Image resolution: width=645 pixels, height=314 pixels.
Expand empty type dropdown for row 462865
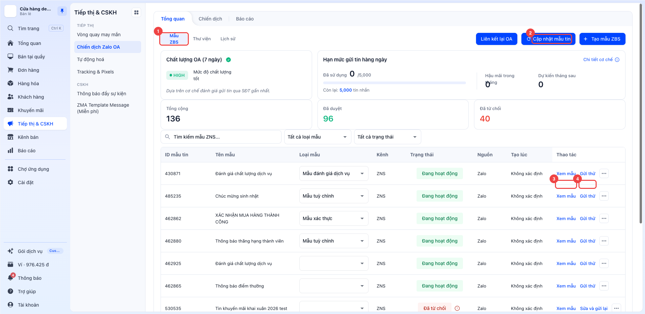334,286
